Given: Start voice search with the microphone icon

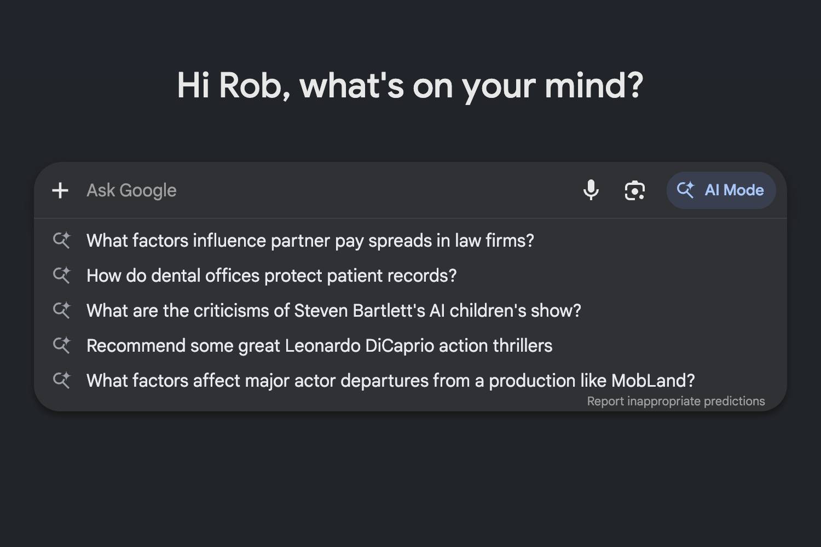Looking at the screenshot, I should point(591,190).
